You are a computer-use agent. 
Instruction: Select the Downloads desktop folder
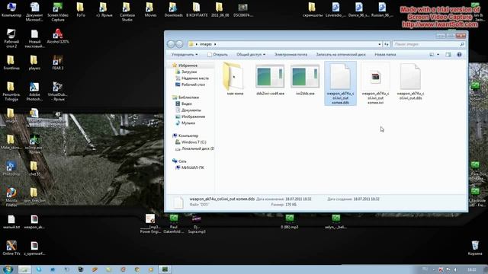tap(173, 9)
